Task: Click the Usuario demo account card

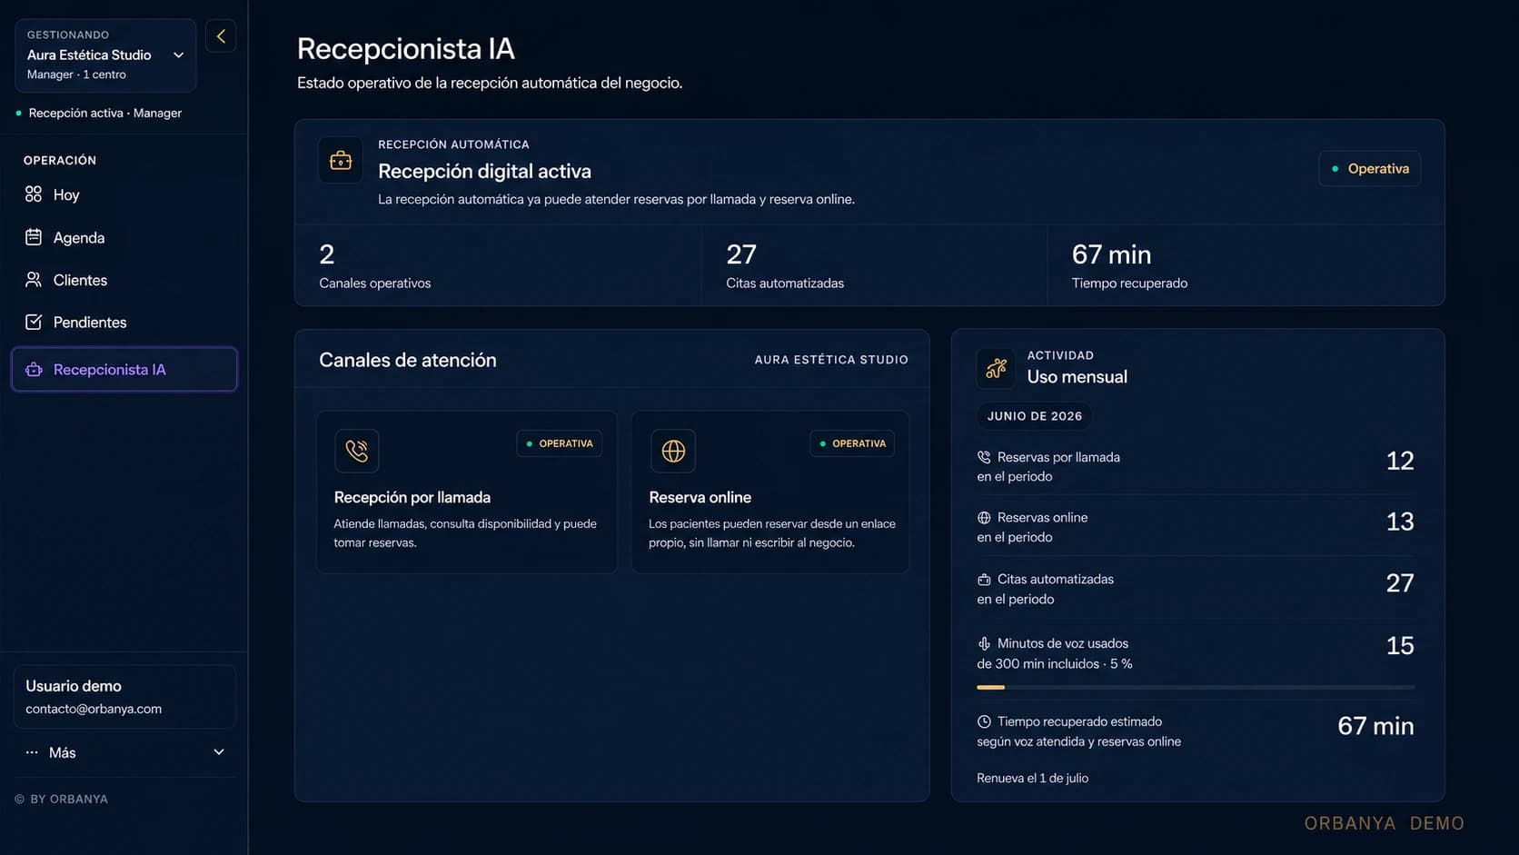Action: click(x=124, y=697)
